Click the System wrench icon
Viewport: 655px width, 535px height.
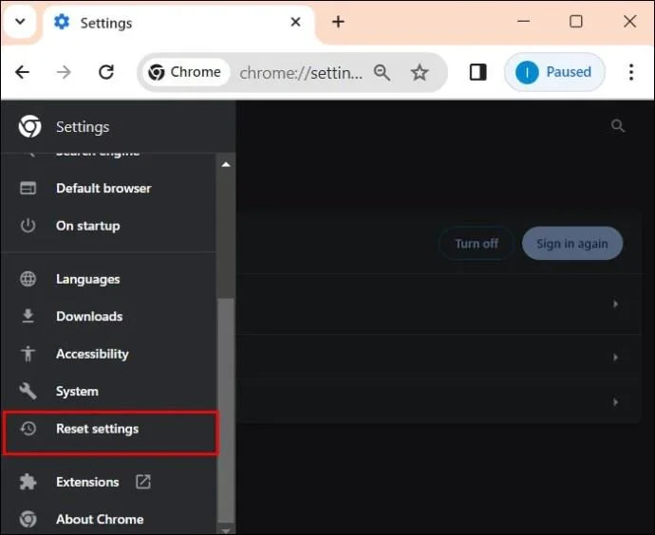coord(28,391)
